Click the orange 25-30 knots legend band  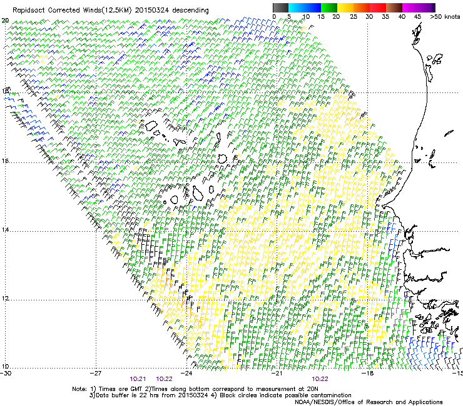362,7
